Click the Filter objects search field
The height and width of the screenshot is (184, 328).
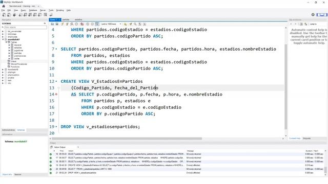[26, 27]
